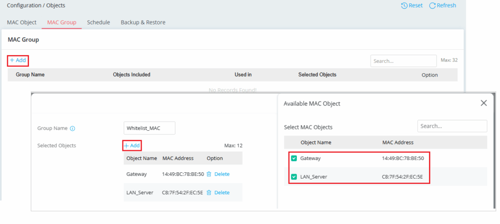Click the Delete link for Gateway
This screenshot has height=224, width=500.
(222, 174)
